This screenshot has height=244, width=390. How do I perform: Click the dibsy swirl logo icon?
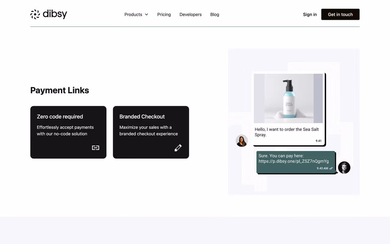(x=35, y=14)
